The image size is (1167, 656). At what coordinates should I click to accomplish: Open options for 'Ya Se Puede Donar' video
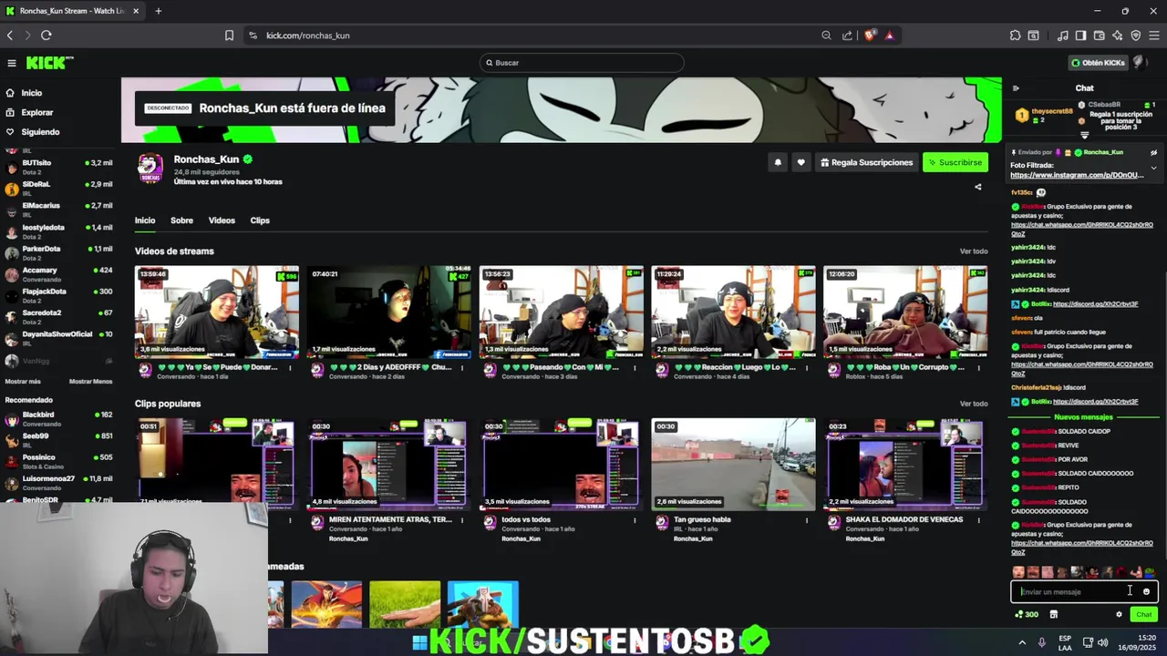(290, 368)
